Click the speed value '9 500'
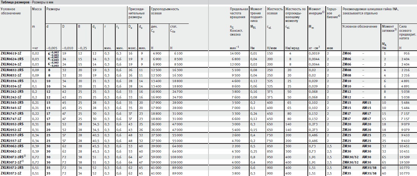Viewport: 417px width, 176px height. click(236, 76)
